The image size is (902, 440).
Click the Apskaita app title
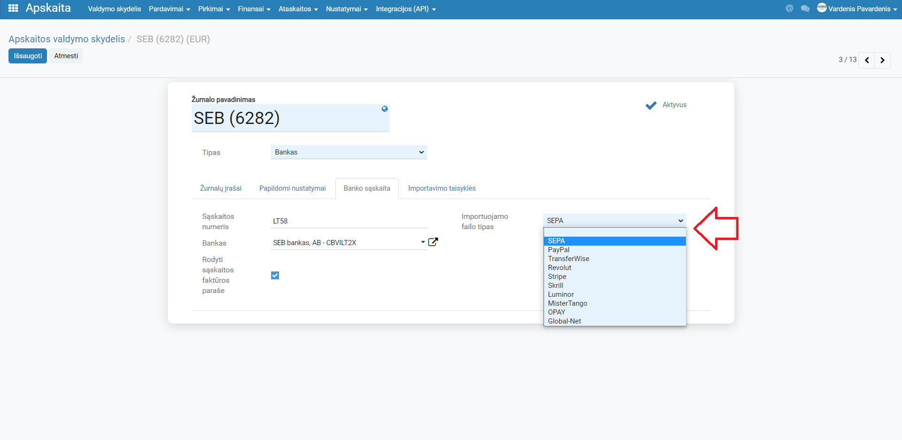coord(48,8)
